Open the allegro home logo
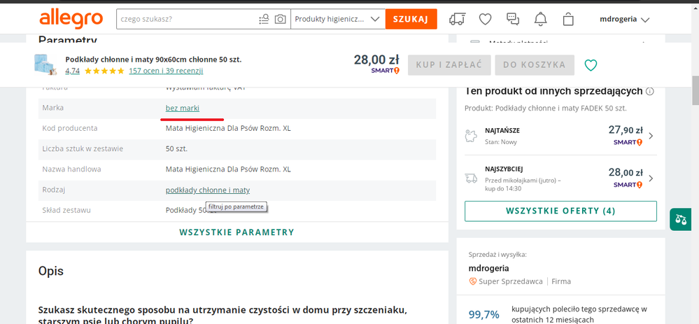The image size is (699, 324). pyautogui.click(x=71, y=19)
